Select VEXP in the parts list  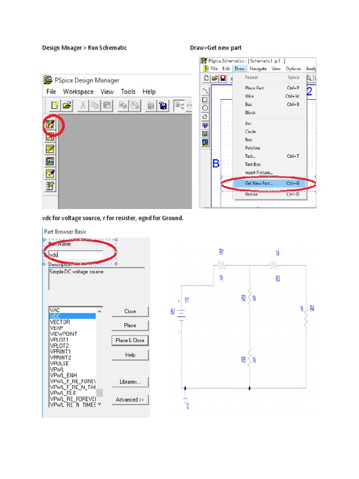(72, 328)
